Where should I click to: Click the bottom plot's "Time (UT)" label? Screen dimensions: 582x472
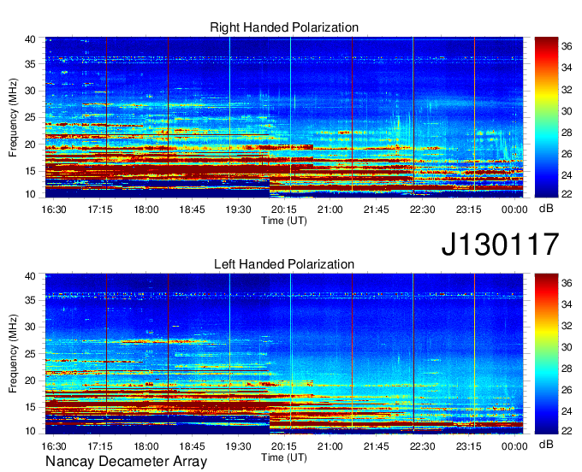[284, 457]
